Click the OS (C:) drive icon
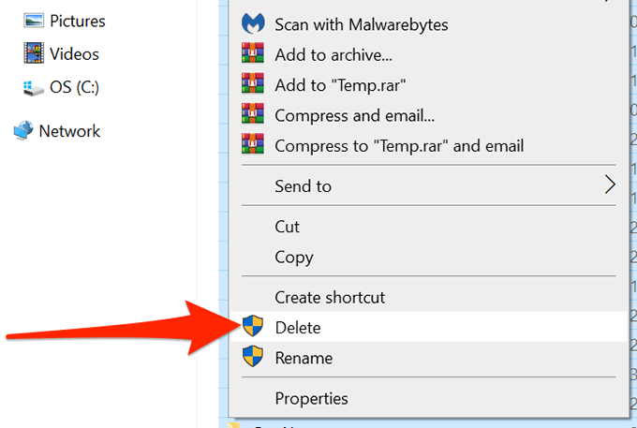 click(x=34, y=88)
